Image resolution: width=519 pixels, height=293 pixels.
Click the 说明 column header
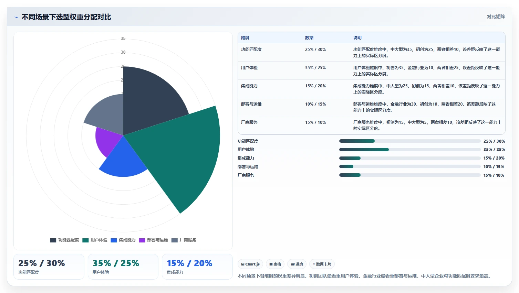pos(357,38)
